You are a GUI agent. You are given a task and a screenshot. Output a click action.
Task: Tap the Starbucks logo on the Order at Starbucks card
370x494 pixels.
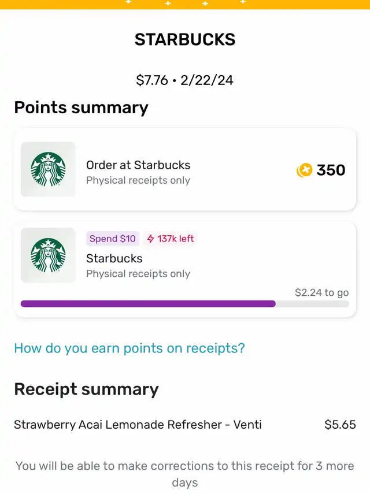(48, 169)
